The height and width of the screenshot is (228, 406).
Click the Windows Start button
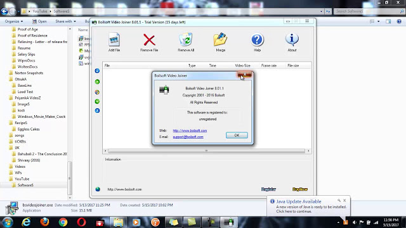coord(8,222)
